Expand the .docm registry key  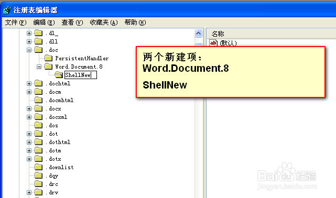29,92
